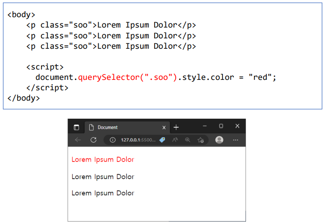Screen dimensions: 323x222
Task: Open Settings and more ellipsis menu
Action: point(236,140)
